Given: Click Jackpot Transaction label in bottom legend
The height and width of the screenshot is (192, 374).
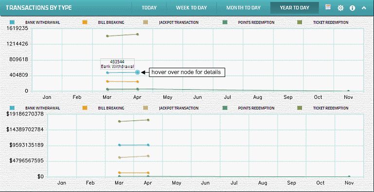Looking at the screenshot, I should point(178,108).
